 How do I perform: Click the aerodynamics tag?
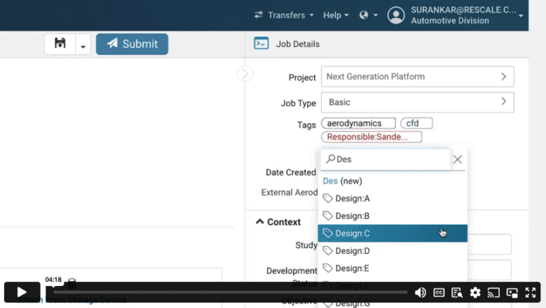pyautogui.click(x=358, y=124)
